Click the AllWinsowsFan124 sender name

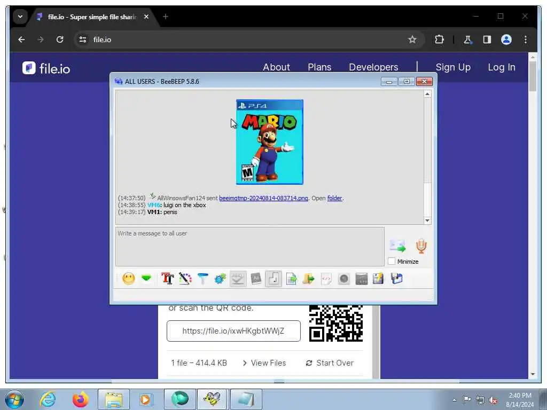point(181,198)
